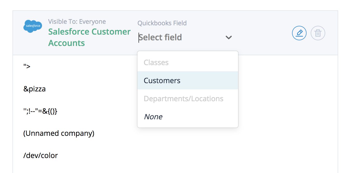Image resolution: width=347 pixels, height=173 pixels.
Task: Pick the Departments/Locations option
Action: (x=183, y=99)
